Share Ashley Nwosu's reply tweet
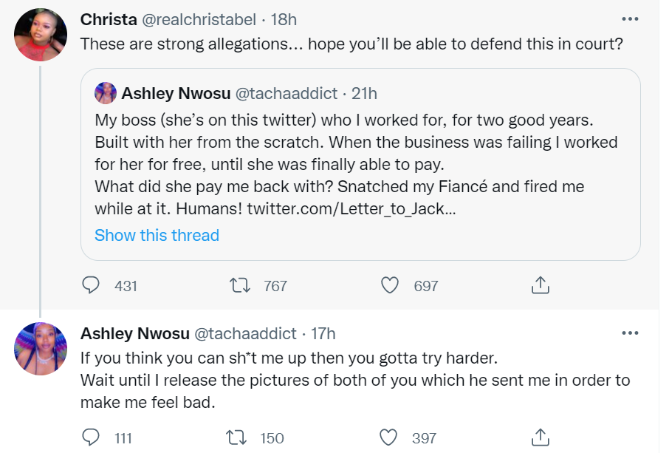 point(540,437)
